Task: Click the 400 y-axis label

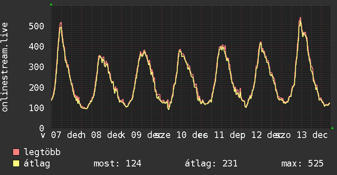Action: pos(36,46)
